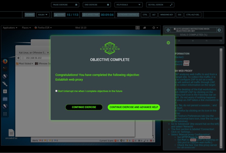Send the CTRL key control

pos(145,15)
